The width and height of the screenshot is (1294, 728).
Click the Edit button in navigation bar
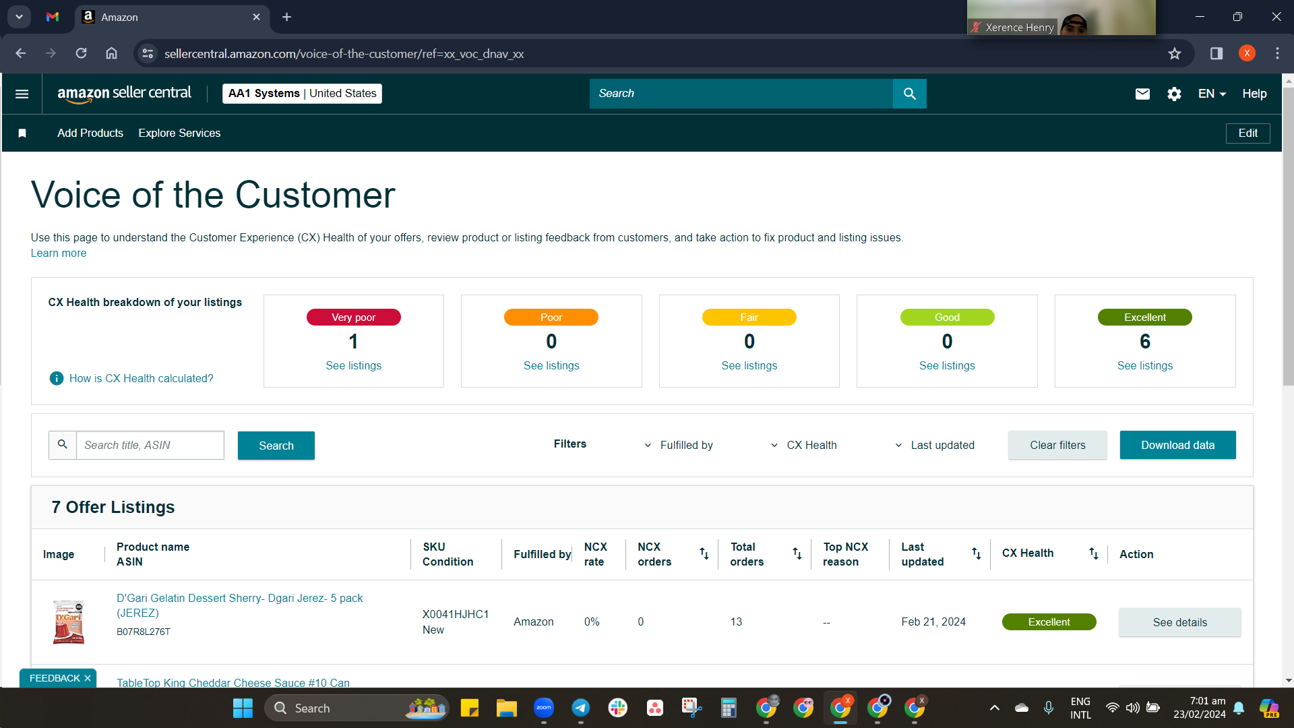tap(1247, 133)
